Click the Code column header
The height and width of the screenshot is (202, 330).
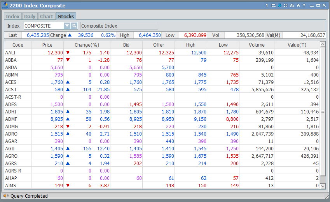[x=18, y=45]
